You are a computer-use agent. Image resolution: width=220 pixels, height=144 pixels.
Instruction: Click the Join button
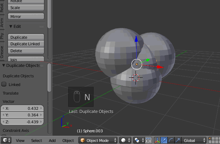26,59
